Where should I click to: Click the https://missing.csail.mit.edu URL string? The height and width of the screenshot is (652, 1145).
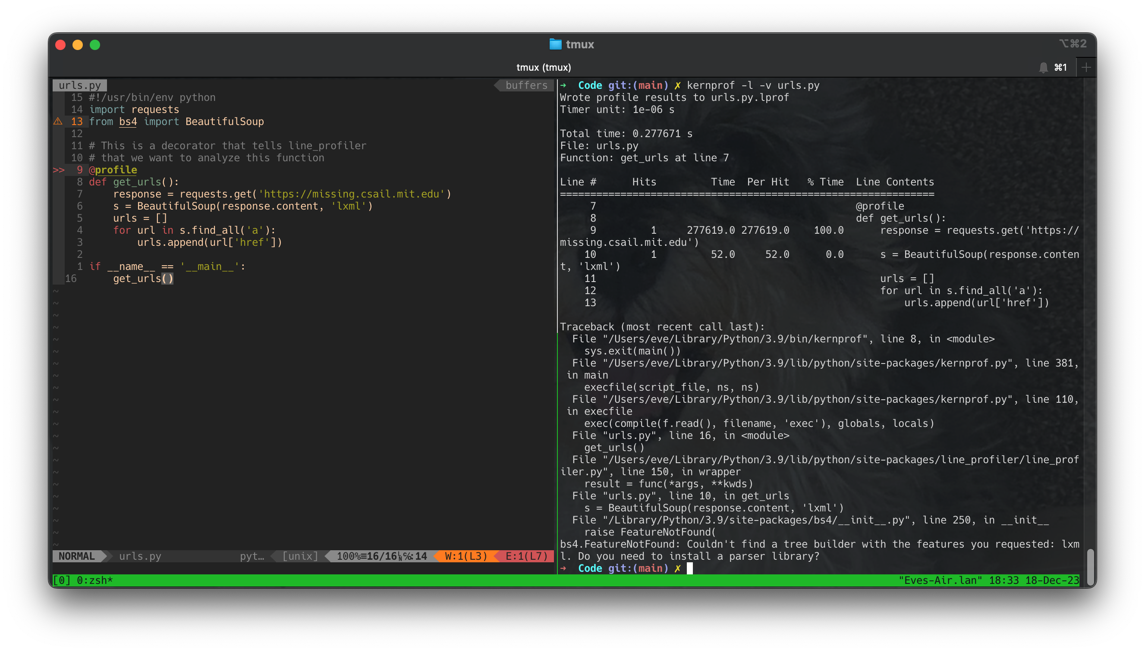pyautogui.click(x=353, y=194)
